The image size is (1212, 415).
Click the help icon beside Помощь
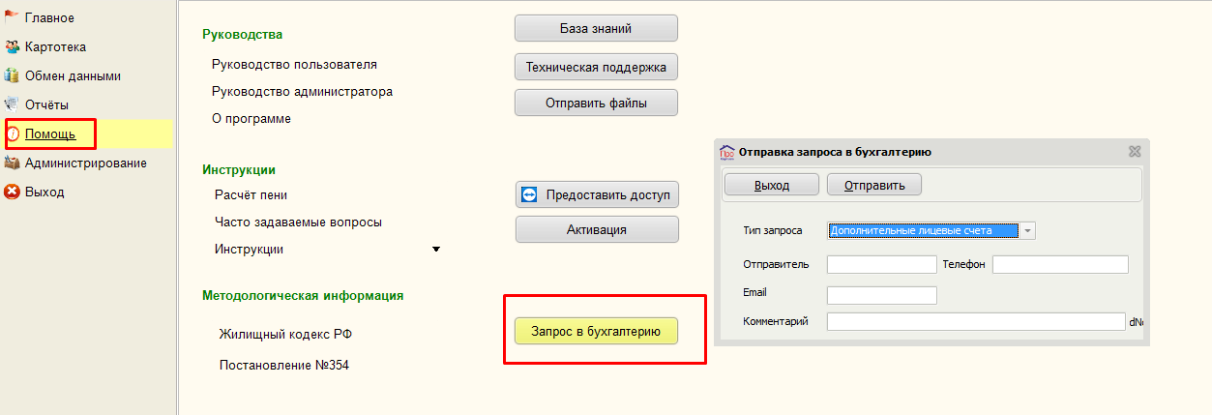pyautogui.click(x=13, y=133)
